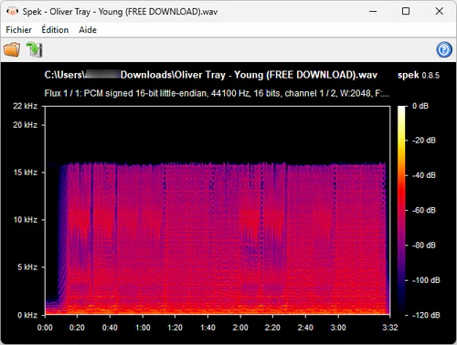Click the -100 dB scale label
This screenshot has height=345, width=457.
coord(426,280)
